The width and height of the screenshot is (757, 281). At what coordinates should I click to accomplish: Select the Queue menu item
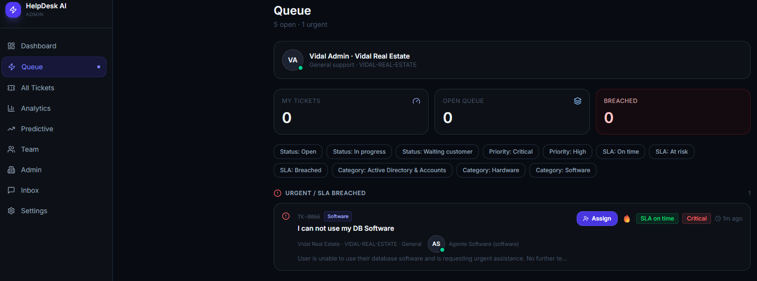(x=54, y=67)
